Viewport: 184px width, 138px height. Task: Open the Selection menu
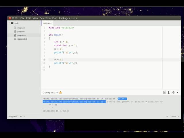point(45,18)
